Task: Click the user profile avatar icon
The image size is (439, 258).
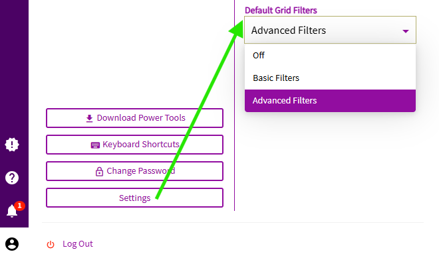Action: [x=12, y=244]
